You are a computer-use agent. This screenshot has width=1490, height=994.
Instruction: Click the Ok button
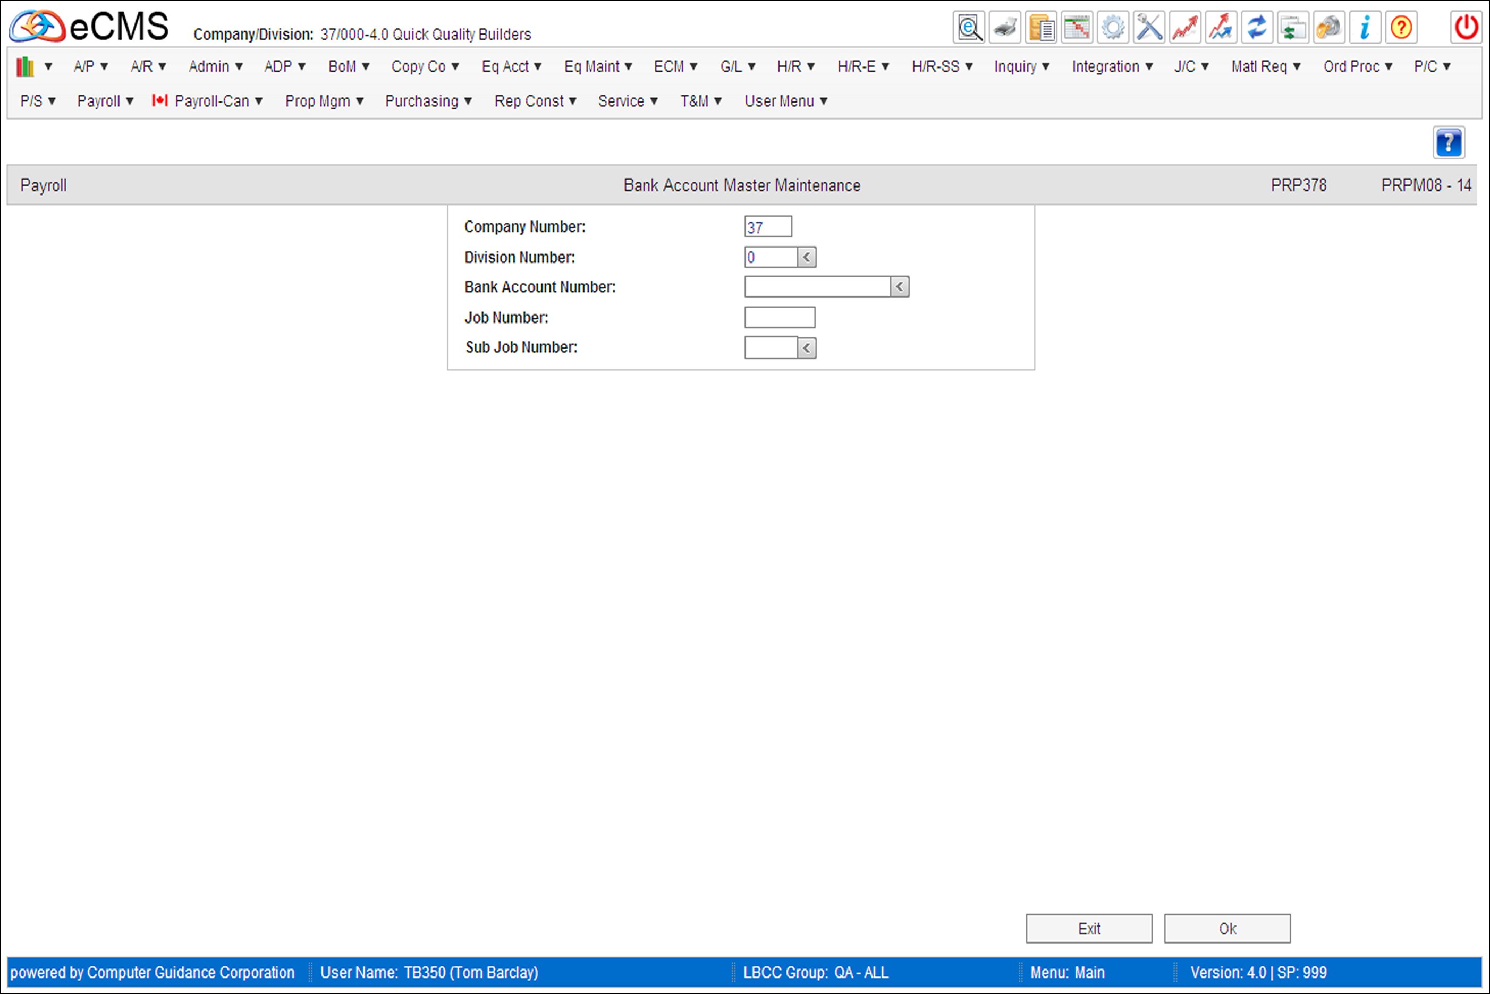(x=1227, y=929)
